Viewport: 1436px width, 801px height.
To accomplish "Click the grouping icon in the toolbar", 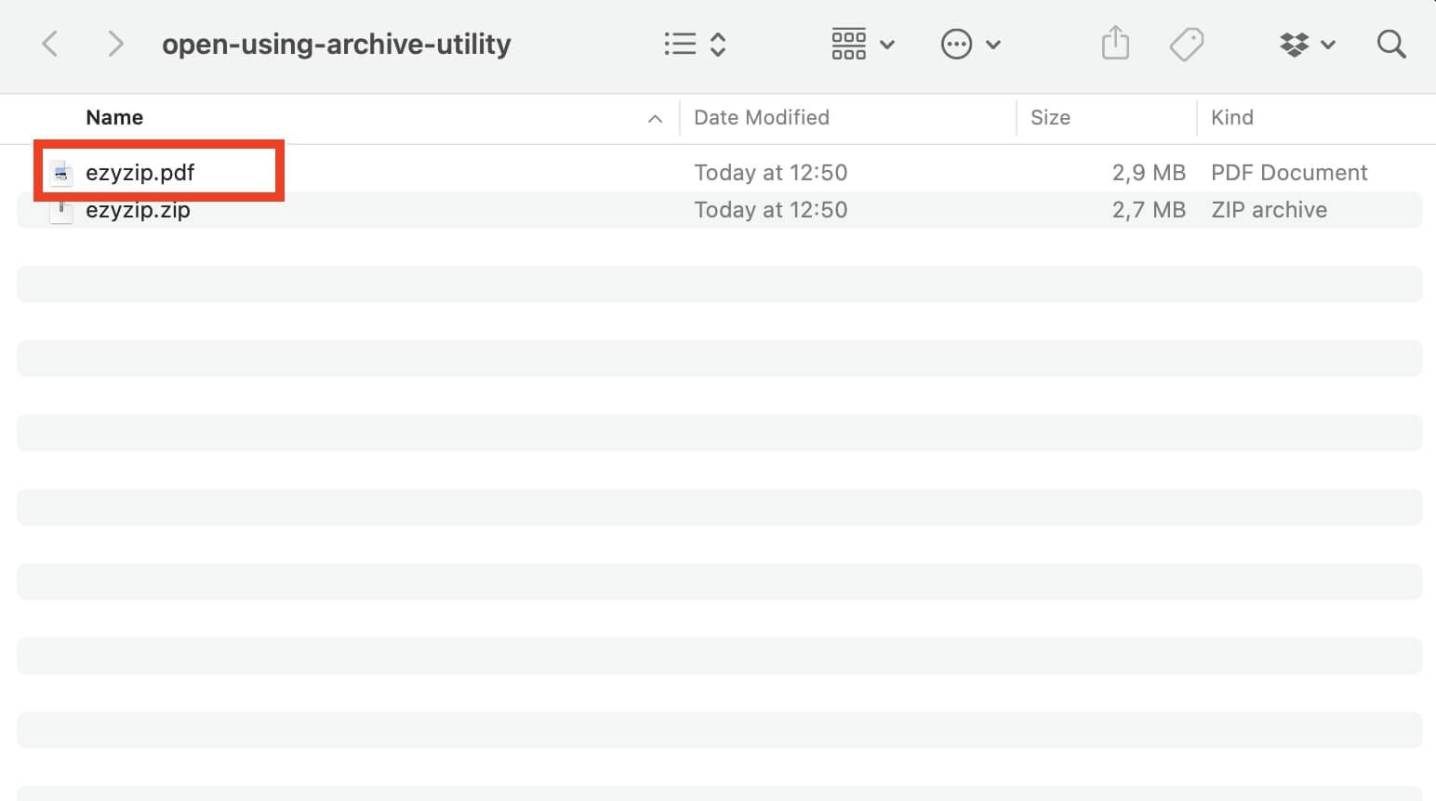I will 847,43.
